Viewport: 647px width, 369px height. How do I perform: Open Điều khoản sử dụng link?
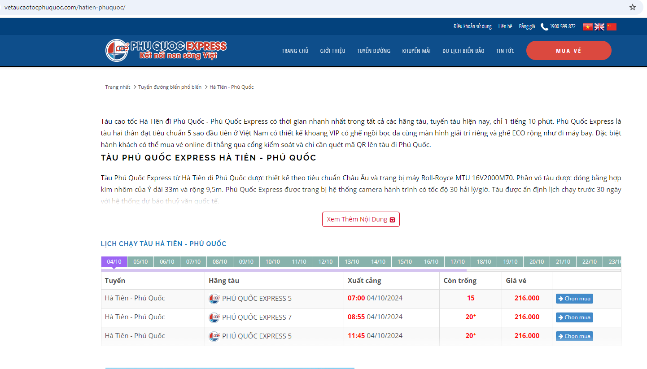[472, 26]
